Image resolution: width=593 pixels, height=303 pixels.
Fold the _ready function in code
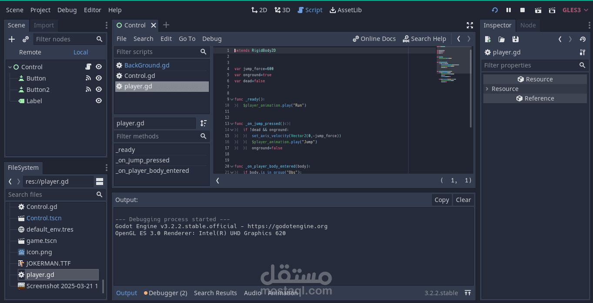click(x=232, y=99)
